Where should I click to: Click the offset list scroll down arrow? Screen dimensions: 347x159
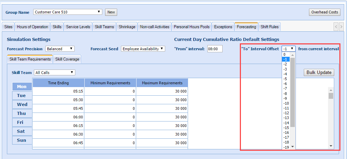(292, 147)
